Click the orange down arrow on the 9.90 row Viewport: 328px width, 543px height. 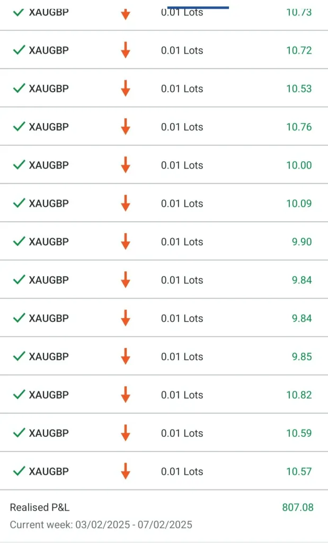click(x=126, y=241)
